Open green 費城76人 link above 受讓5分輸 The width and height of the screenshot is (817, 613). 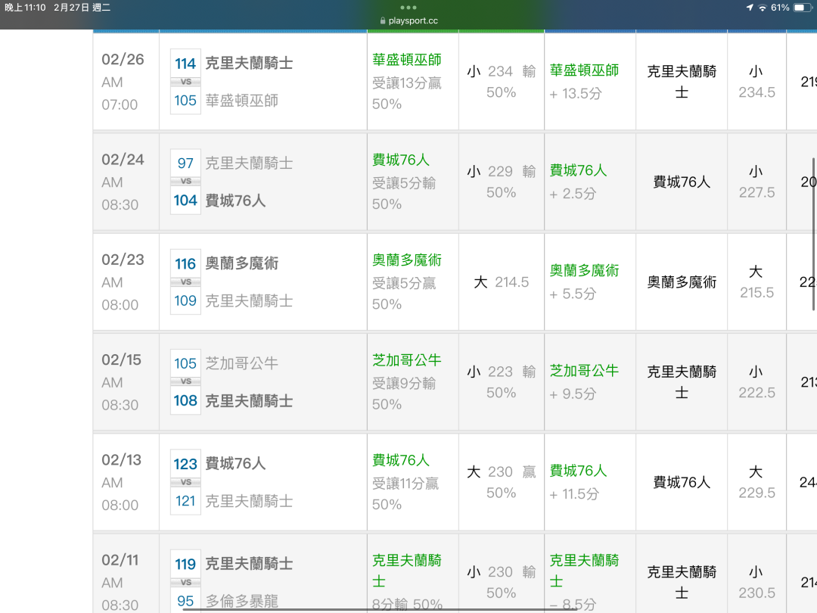tap(401, 160)
